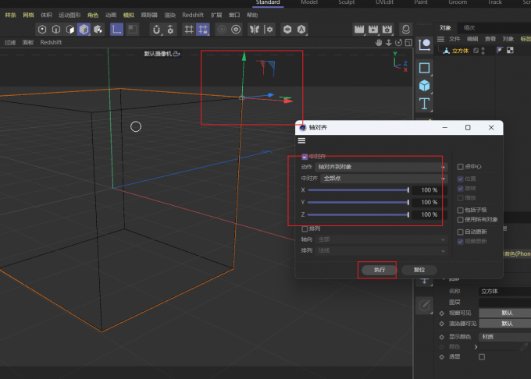Expand the 颜色 chevron arrow
Image resolution: width=531 pixels, height=379 pixels.
(476, 347)
